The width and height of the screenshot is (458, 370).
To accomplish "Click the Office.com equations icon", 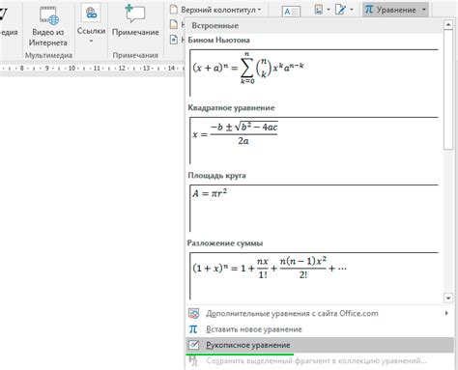I will [193, 313].
